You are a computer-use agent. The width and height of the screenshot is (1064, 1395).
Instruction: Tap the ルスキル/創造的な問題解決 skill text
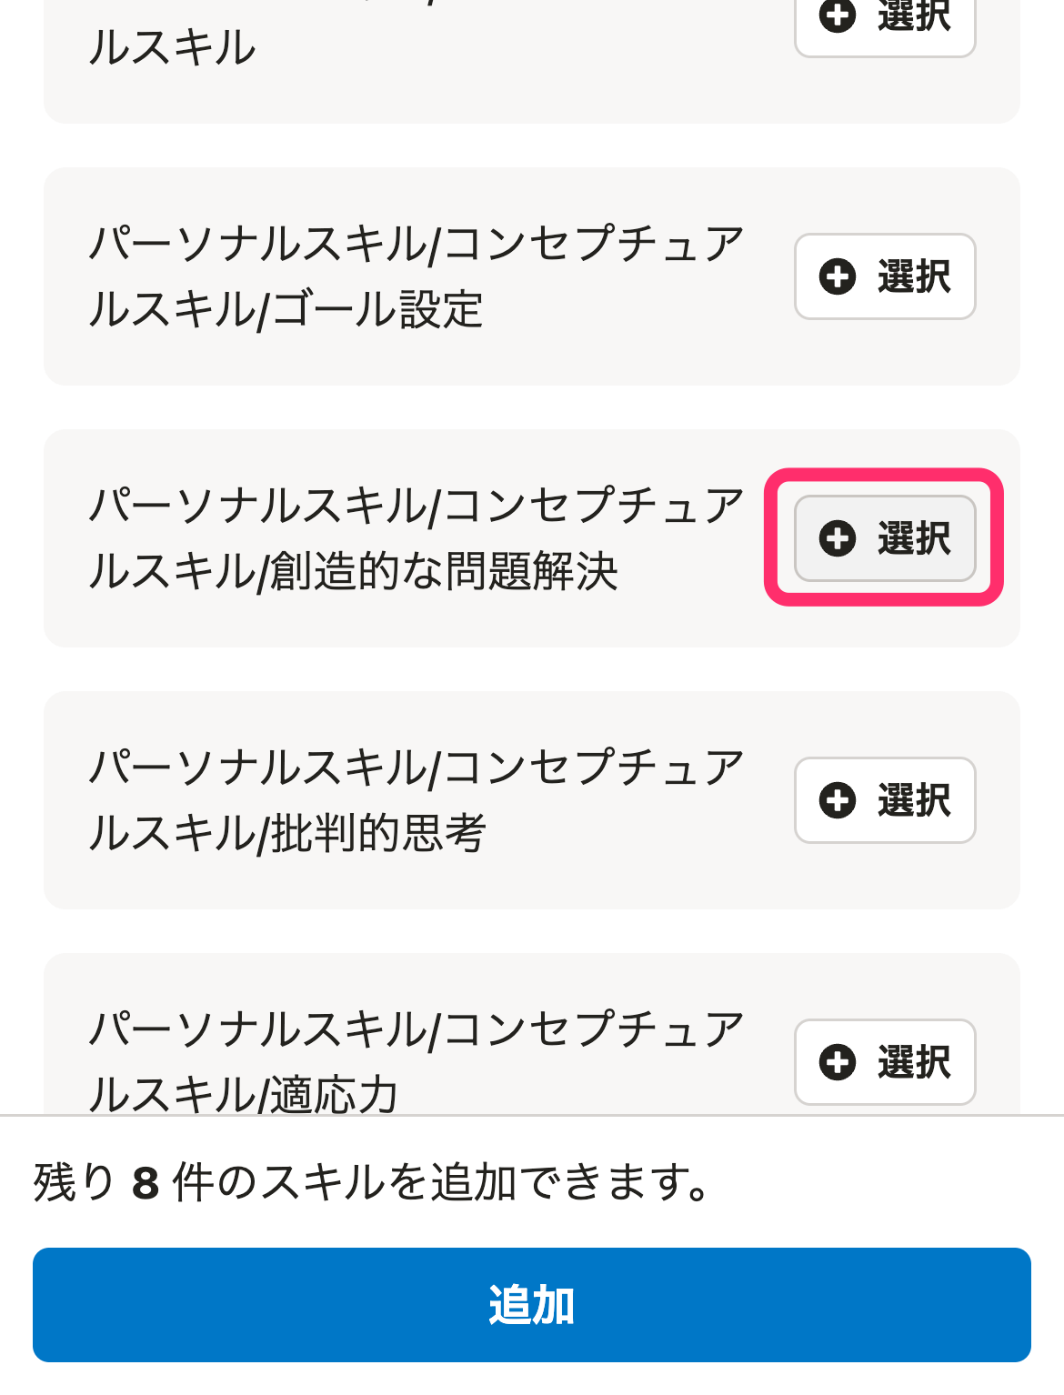point(353,571)
